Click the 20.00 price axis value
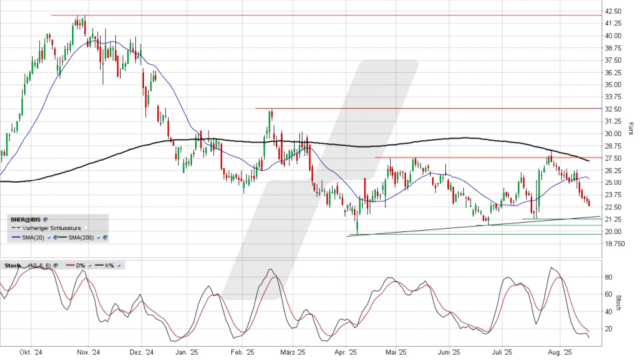Screen dimensions: 640x360 click(613, 231)
